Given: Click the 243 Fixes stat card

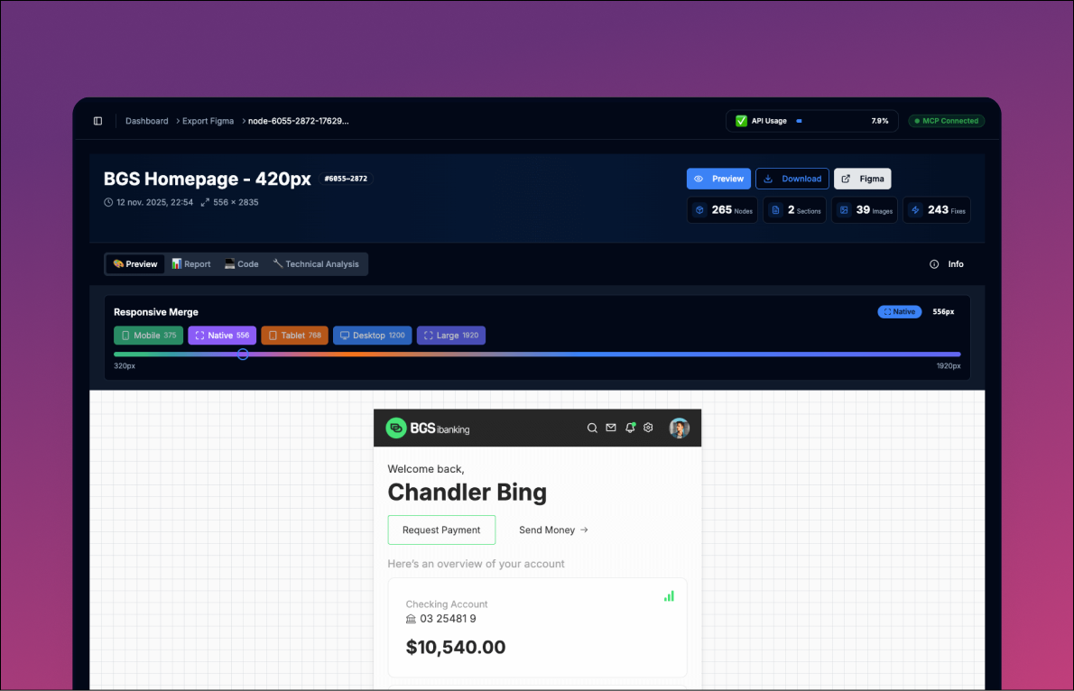Looking at the screenshot, I should (936, 210).
